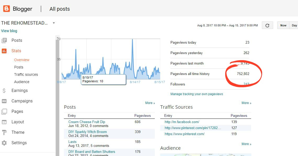Click More link above Posts table
The height and width of the screenshot is (156, 298).
pyautogui.click(x=150, y=103)
